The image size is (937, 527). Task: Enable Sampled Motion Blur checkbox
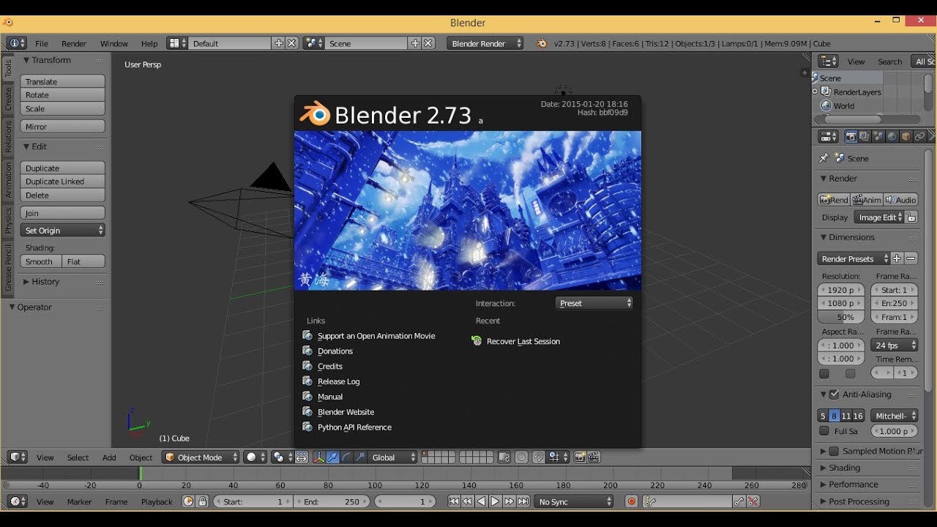(x=834, y=451)
